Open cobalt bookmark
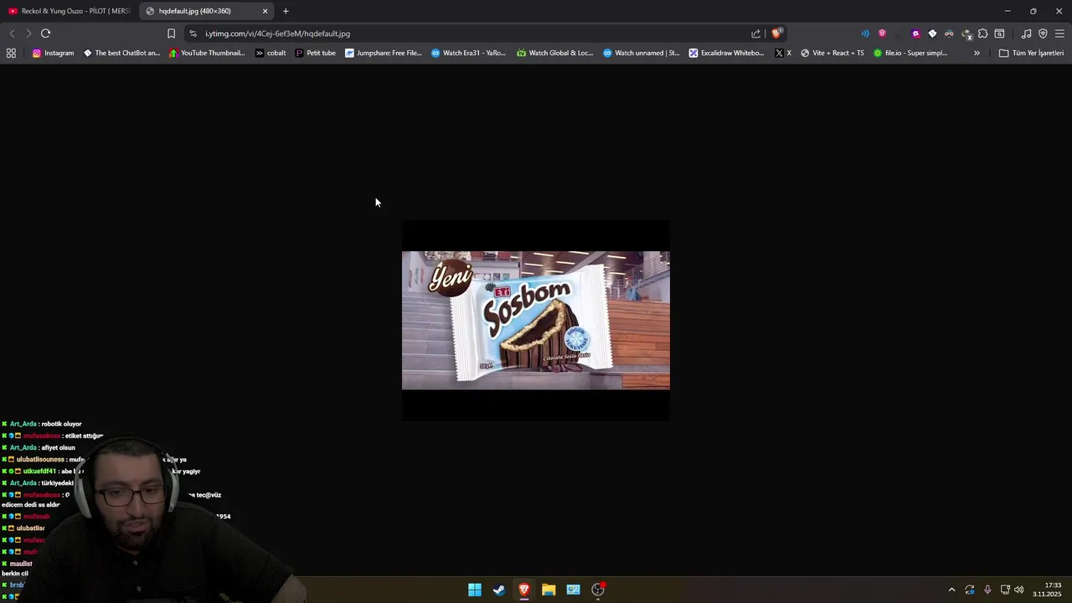1072x603 pixels. pyautogui.click(x=271, y=53)
